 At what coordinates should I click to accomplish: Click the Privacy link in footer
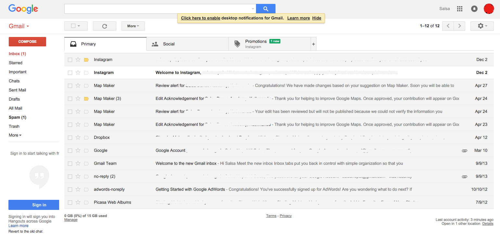(x=286, y=216)
